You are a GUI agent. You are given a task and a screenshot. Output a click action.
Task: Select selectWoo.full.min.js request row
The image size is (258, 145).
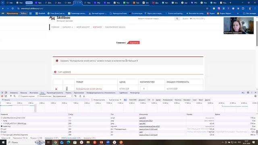click(128, 118)
